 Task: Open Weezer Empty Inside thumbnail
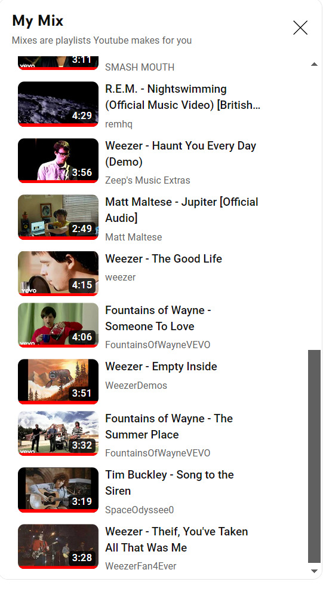click(x=59, y=382)
